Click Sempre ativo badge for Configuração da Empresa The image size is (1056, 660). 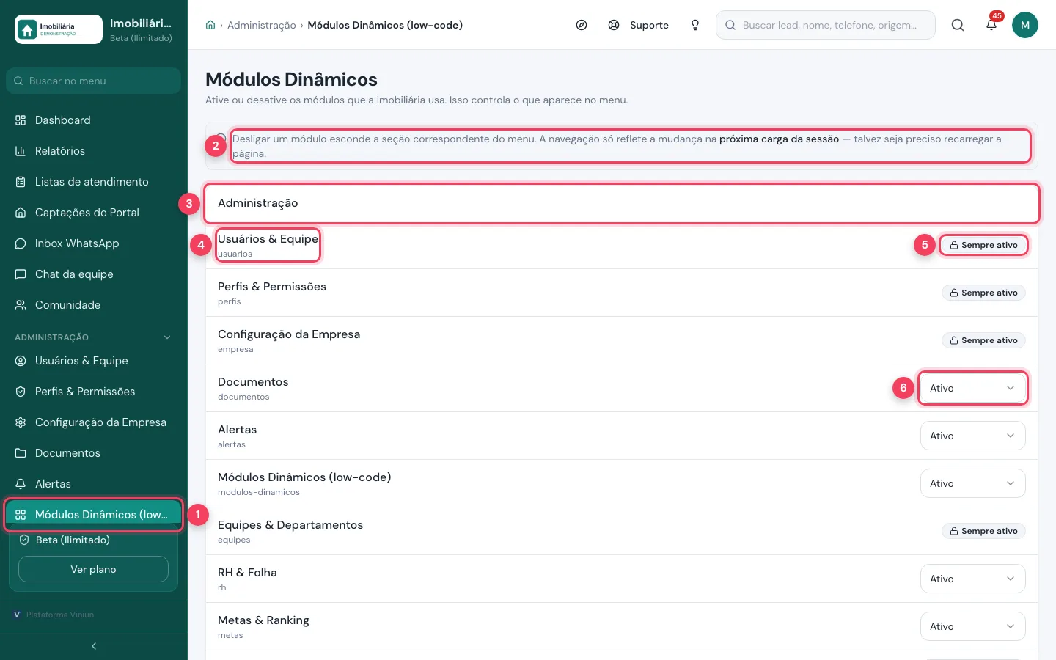(x=983, y=340)
